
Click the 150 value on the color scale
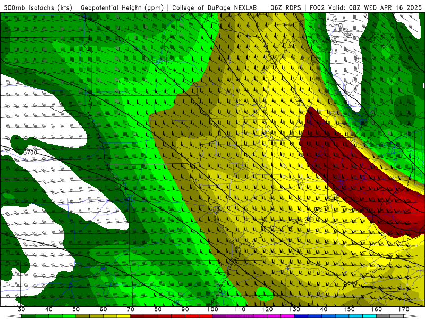(349, 309)
